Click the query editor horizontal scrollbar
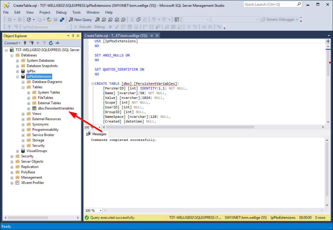The width and height of the screenshot is (333, 230). click(x=180, y=127)
